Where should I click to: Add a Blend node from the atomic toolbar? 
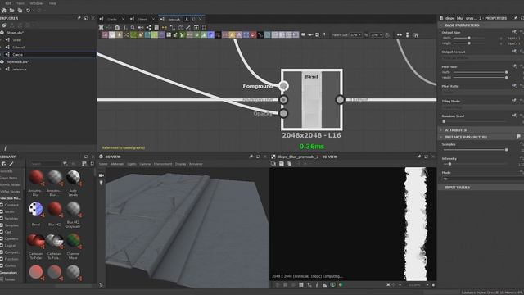(112, 34)
